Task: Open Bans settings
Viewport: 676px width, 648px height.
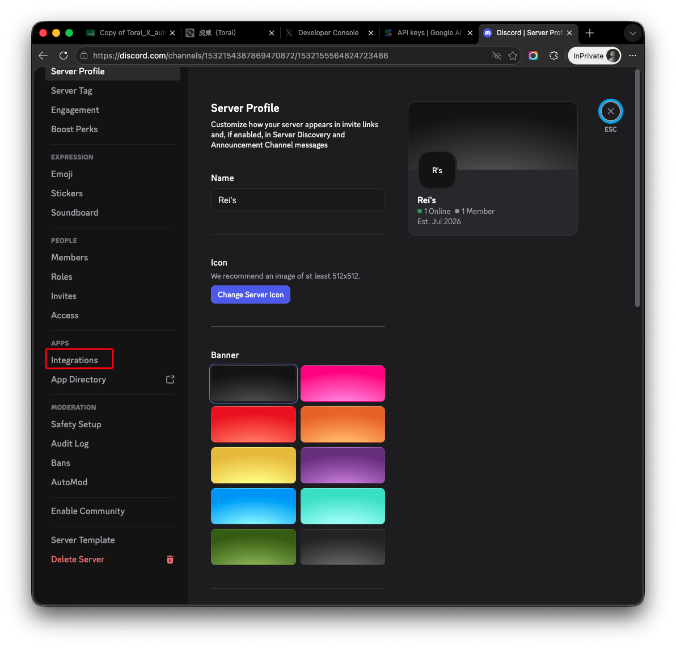Action: 112,462
